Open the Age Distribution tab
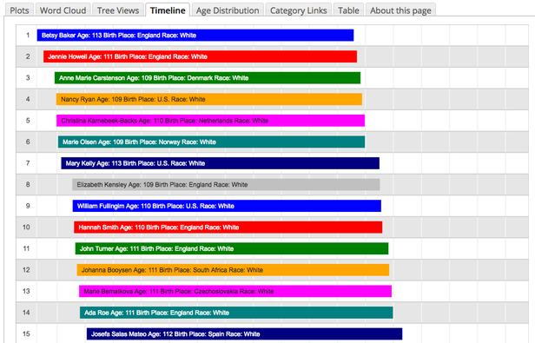The width and height of the screenshot is (535, 343). pyautogui.click(x=228, y=10)
